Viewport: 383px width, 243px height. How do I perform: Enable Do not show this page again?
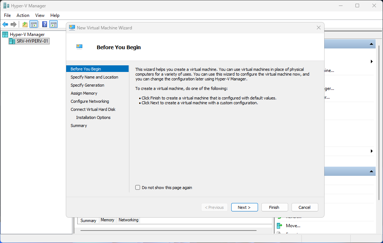click(x=137, y=187)
